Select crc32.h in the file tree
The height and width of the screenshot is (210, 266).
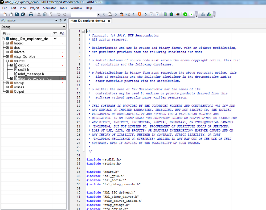point(23,69)
